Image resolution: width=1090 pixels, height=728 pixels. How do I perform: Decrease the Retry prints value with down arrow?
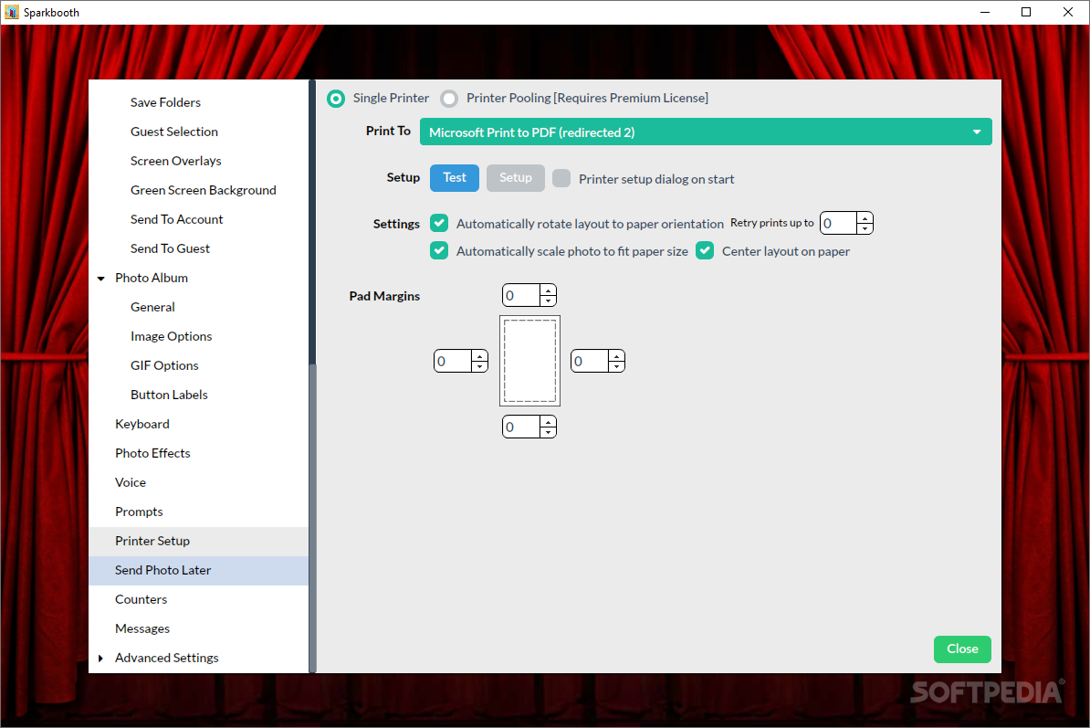pyautogui.click(x=865, y=228)
